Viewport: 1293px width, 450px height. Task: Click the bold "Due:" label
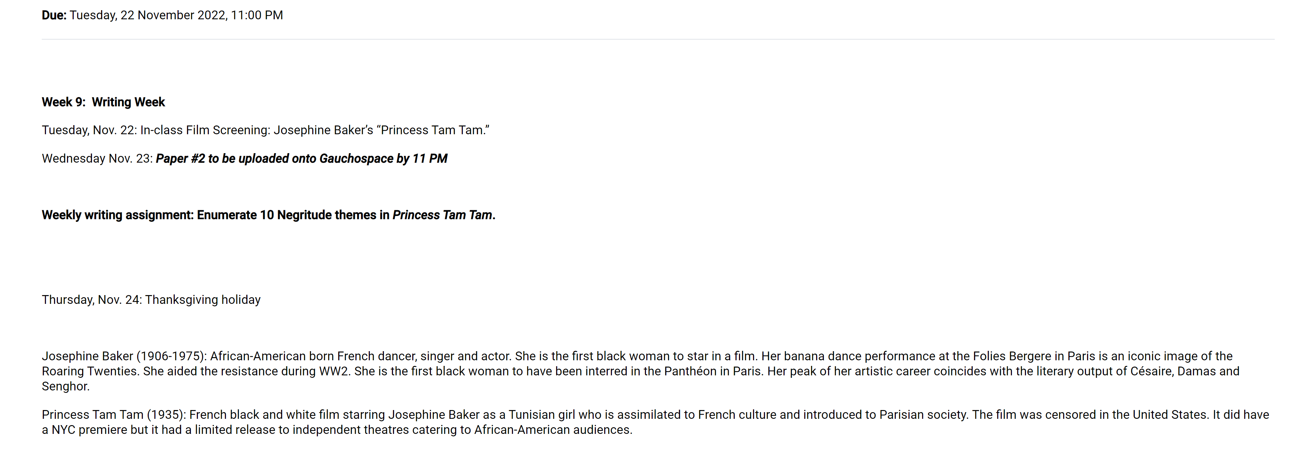tap(54, 15)
